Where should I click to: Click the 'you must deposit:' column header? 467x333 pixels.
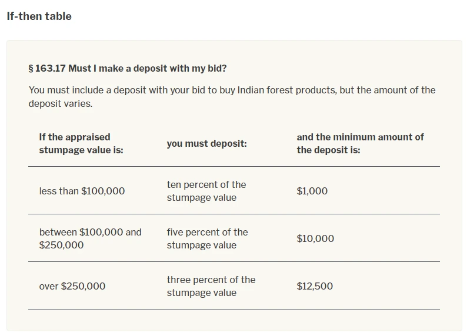point(206,144)
